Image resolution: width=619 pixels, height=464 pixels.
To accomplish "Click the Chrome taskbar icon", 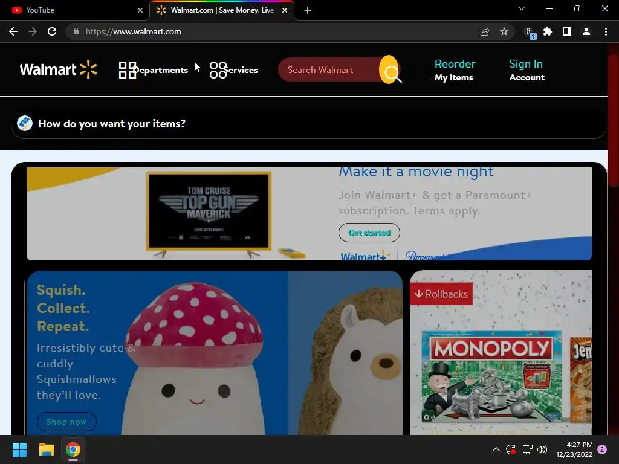I will click(x=73, y=449).
